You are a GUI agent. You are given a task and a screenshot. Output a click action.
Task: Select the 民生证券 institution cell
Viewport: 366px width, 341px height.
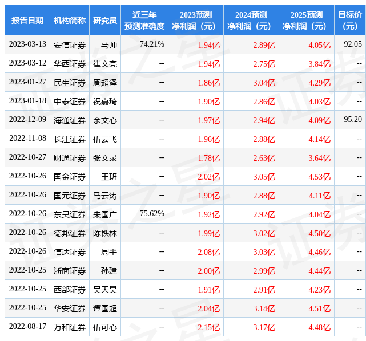click(x=70, y=83)
